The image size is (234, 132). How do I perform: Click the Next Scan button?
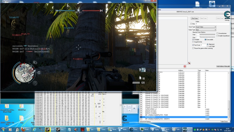point(203,18)
